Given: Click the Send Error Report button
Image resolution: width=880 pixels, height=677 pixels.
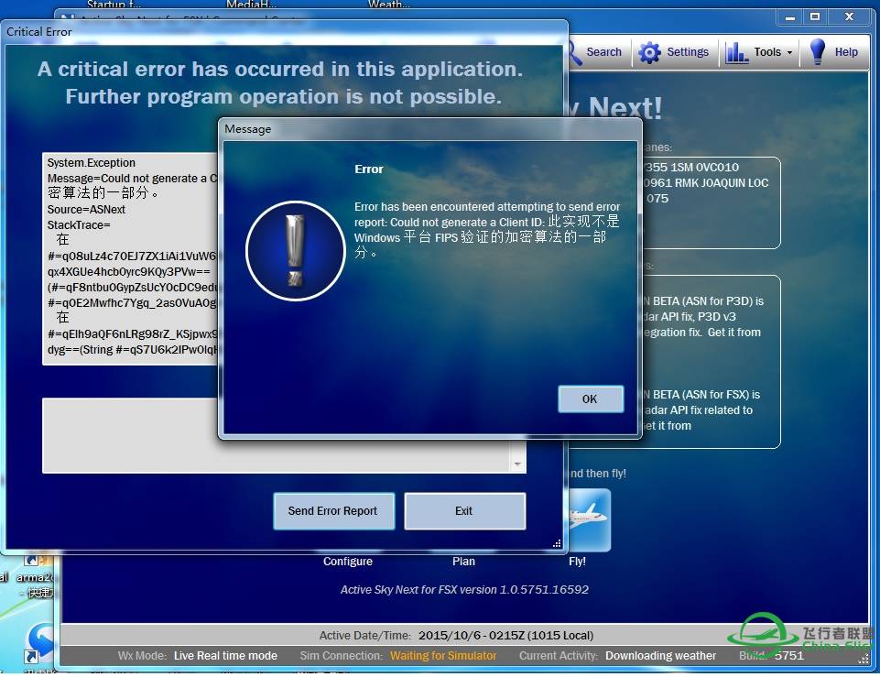Looking at the screenshot, I should click(x=333, y=511).
